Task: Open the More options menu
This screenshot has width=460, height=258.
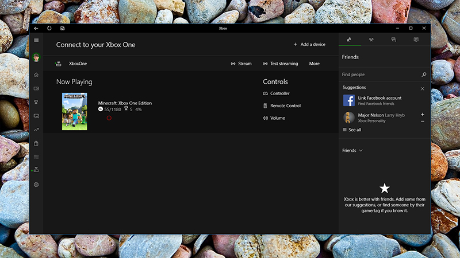Action: (314, 64)
